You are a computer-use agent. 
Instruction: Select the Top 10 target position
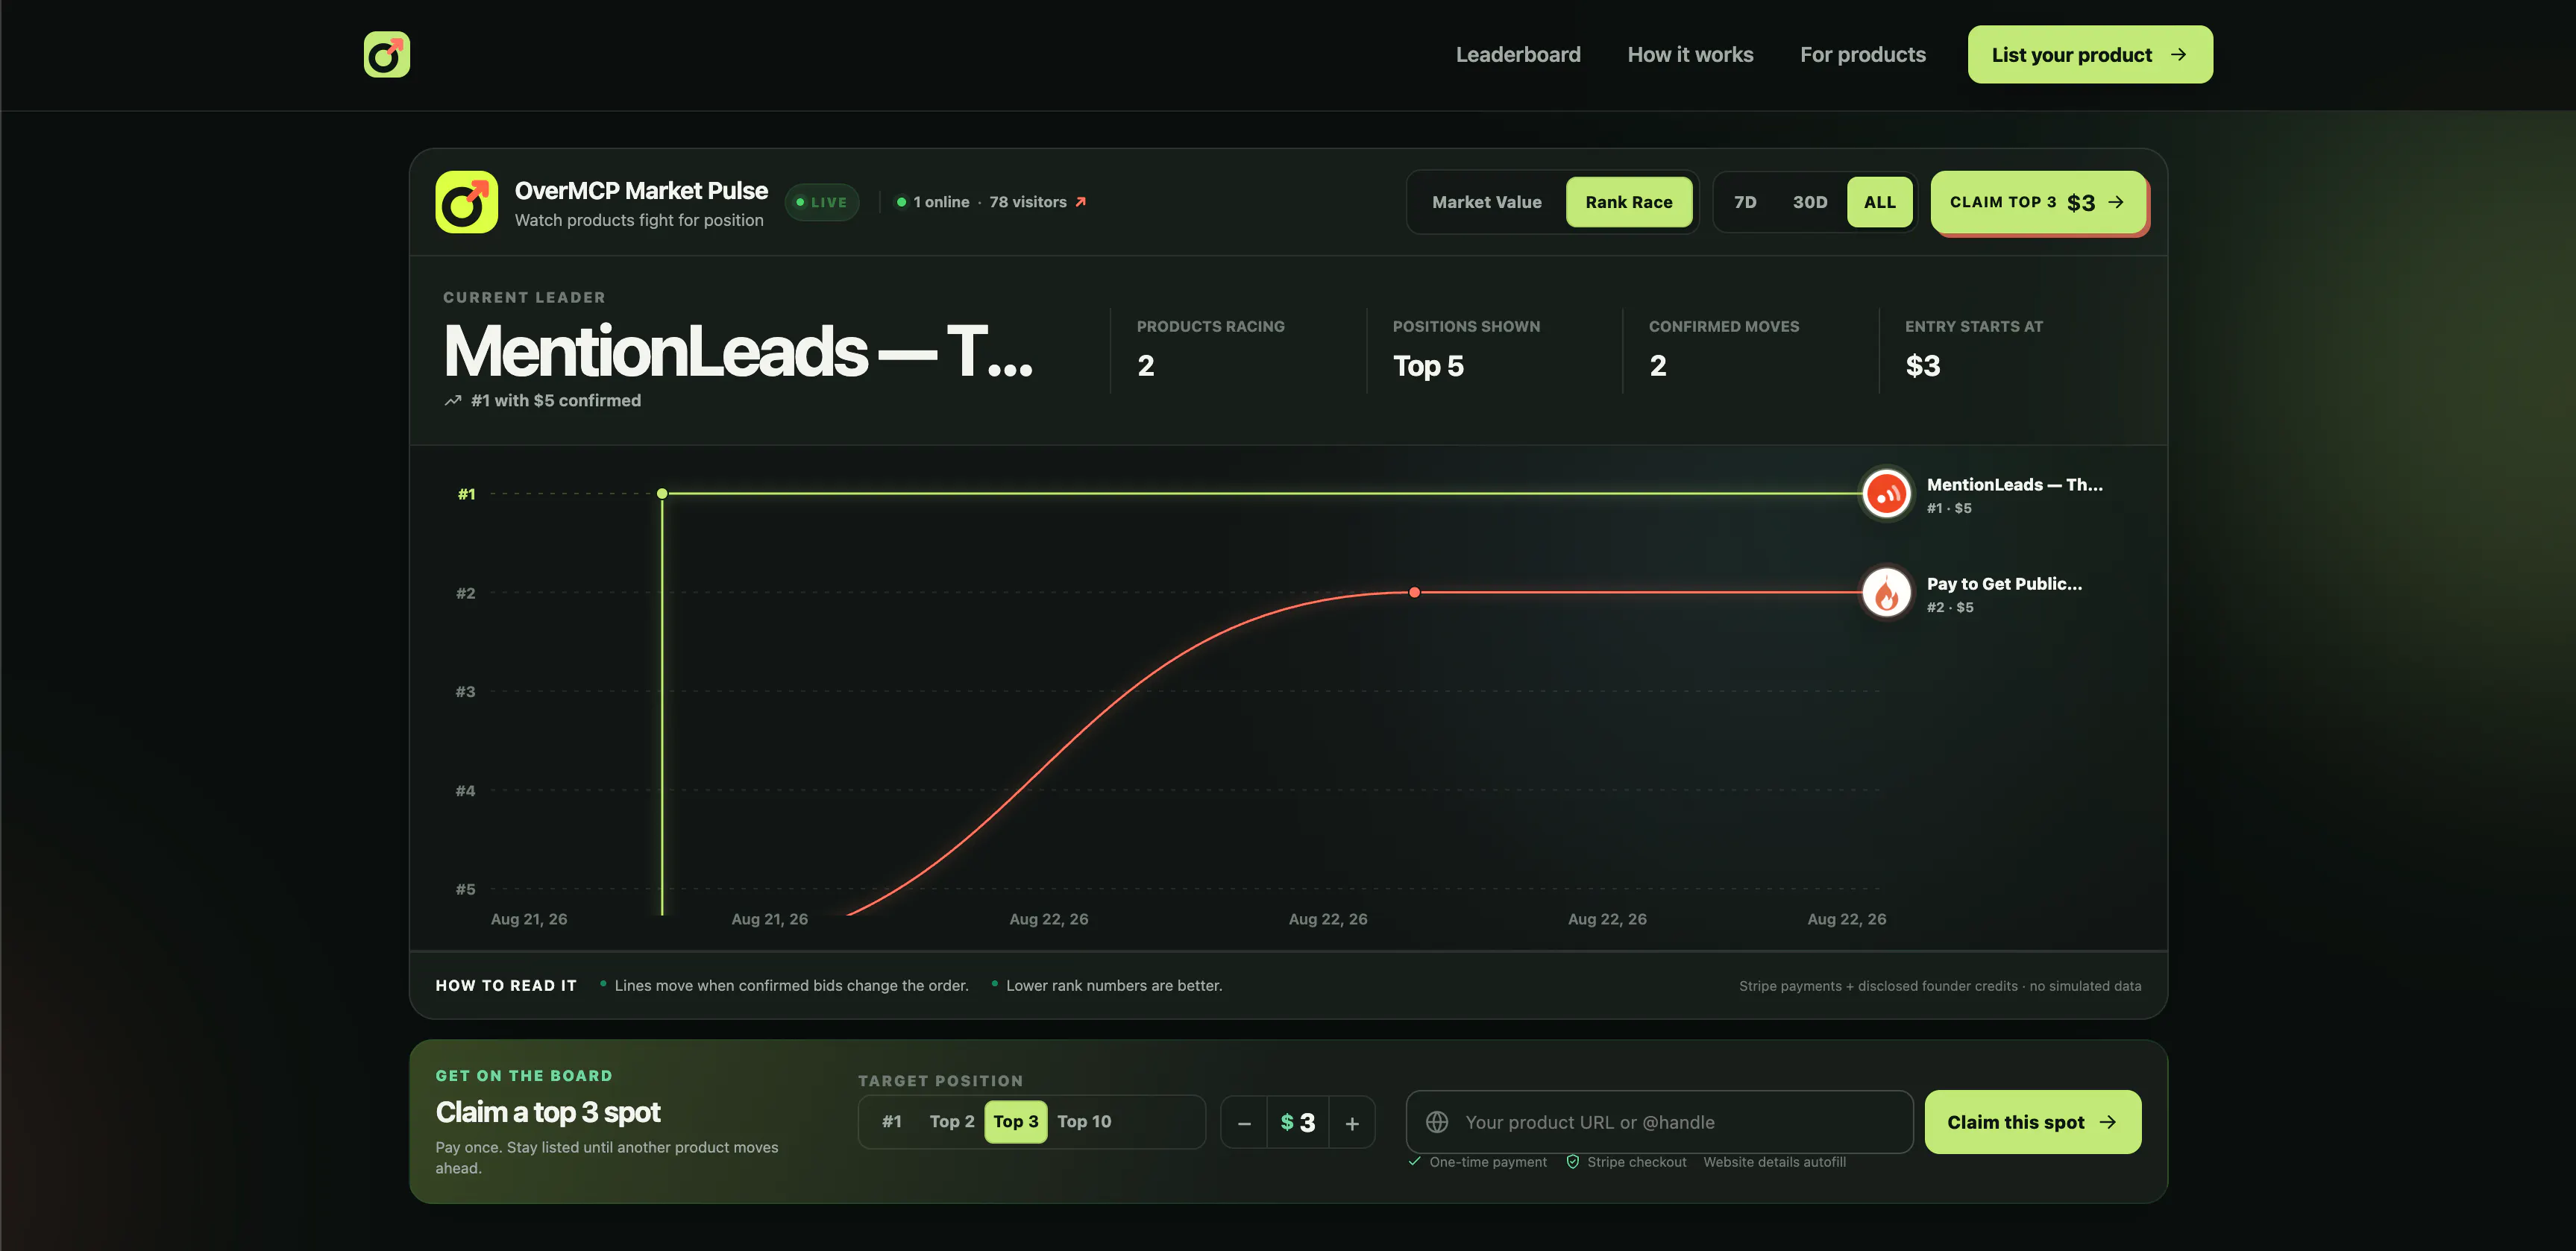[1083, 1122]
